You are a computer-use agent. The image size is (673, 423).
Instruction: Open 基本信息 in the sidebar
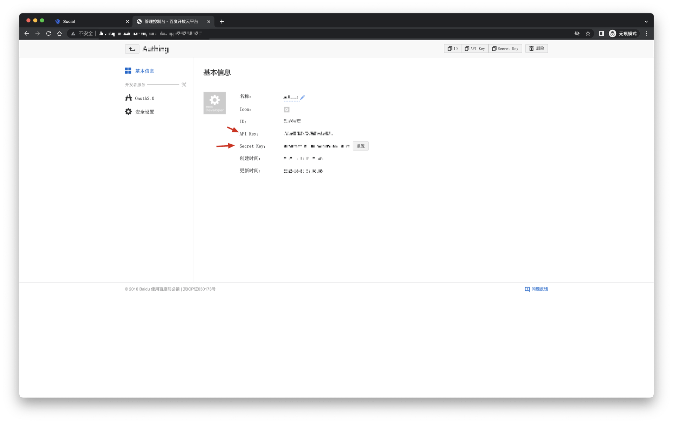pos(144,71)
